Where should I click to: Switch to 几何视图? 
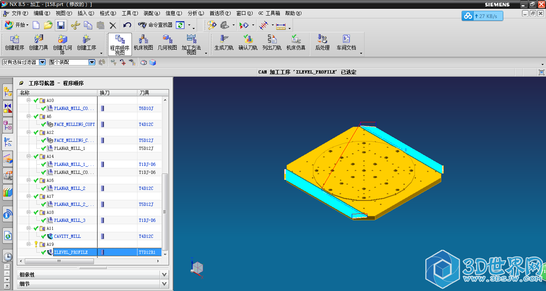tap(167, 42)
